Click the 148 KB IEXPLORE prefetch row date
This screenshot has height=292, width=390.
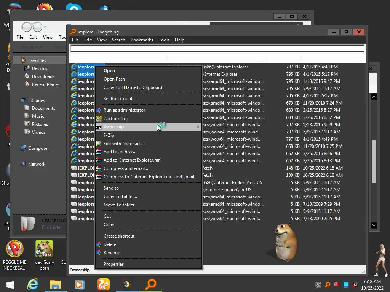pos(323,168)
